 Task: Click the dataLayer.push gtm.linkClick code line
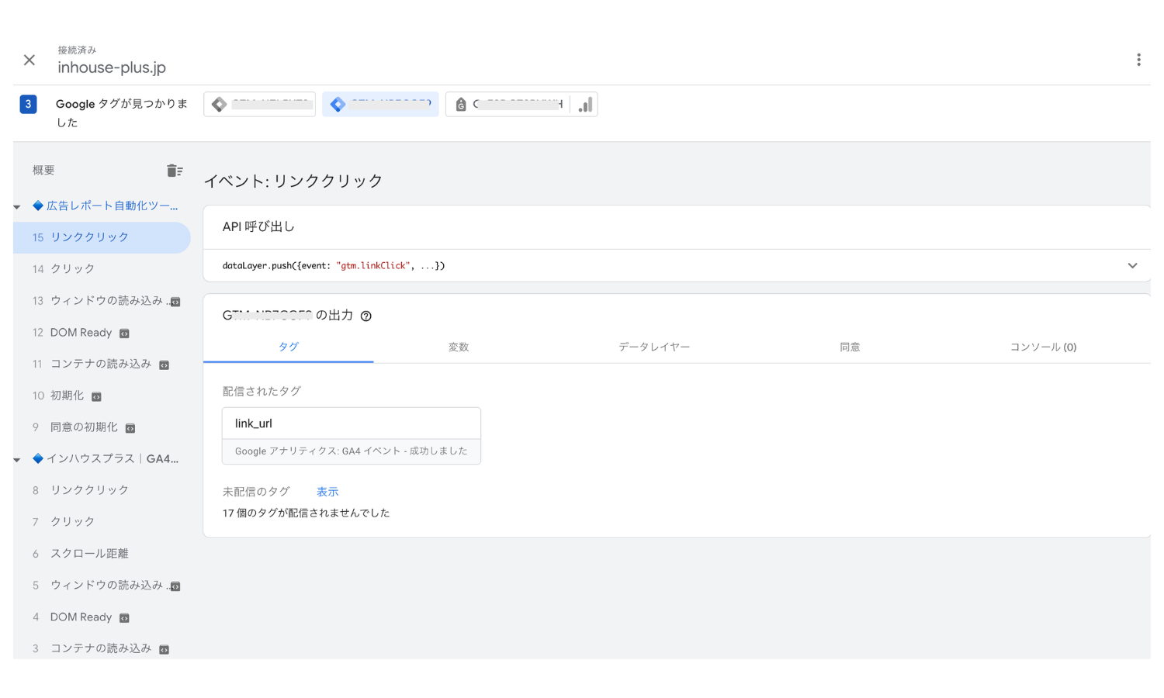coord(334,265)
